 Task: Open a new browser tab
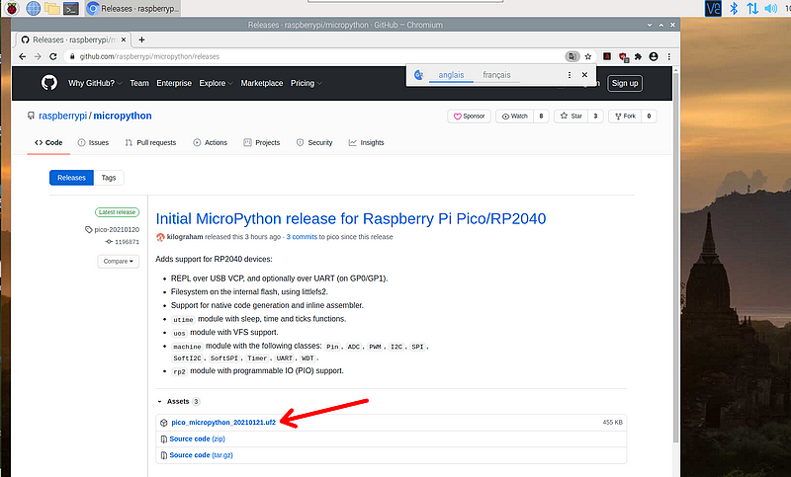pyautogui.click(x=141, y=40)
